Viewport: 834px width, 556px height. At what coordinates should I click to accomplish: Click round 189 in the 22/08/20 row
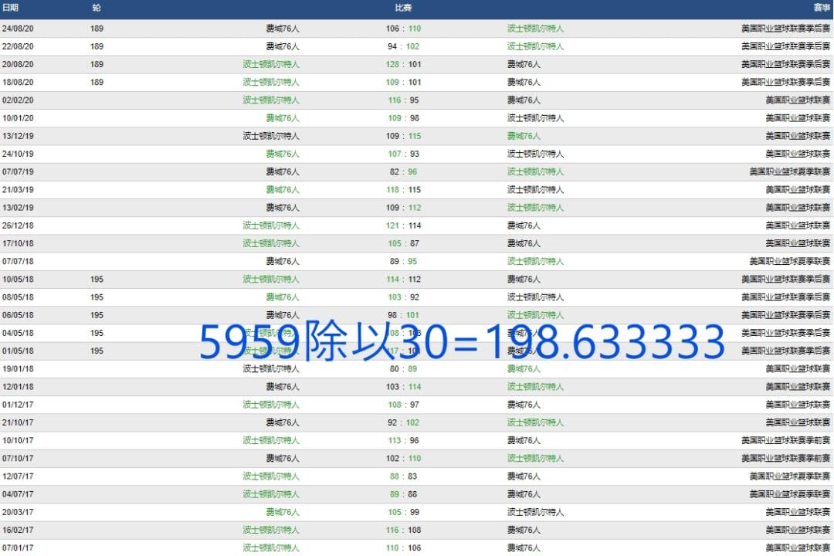point(97,46)
